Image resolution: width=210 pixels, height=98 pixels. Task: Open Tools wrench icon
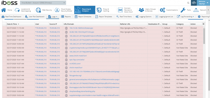[x=183, y=10]
